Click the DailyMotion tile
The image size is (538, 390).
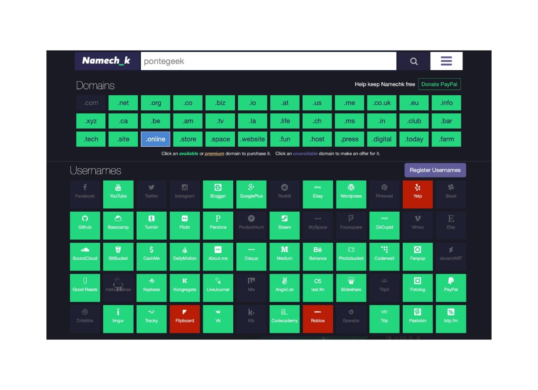pyautogui.click(x=185, y=257)
